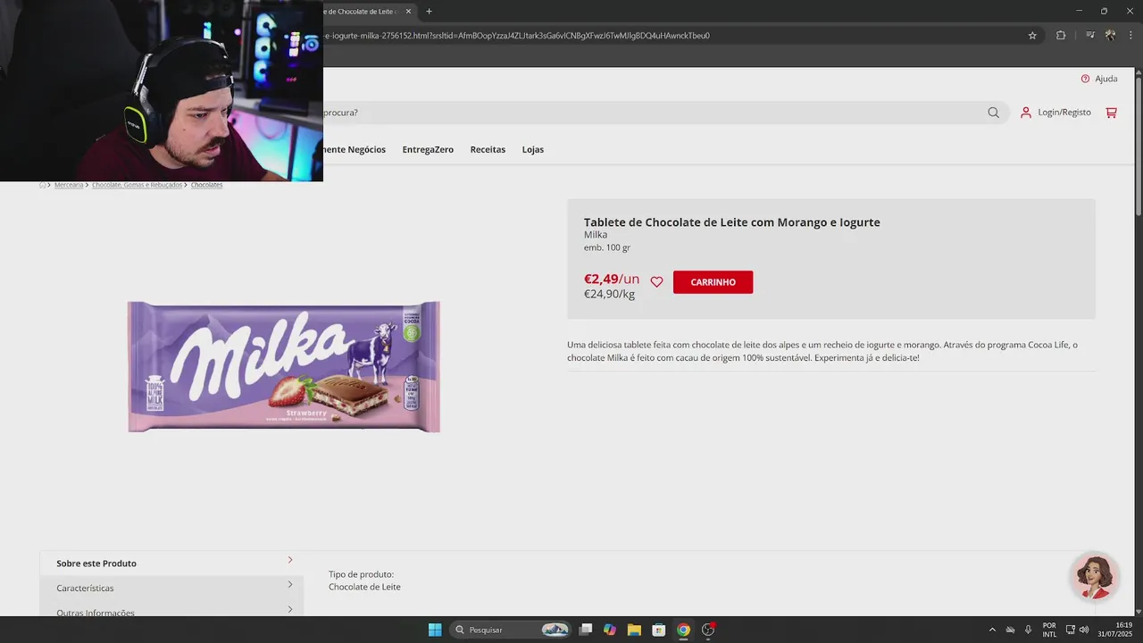Open the Receitas menu item
The width and height of the screenshot is (1143, 643).
pos(488,150)
